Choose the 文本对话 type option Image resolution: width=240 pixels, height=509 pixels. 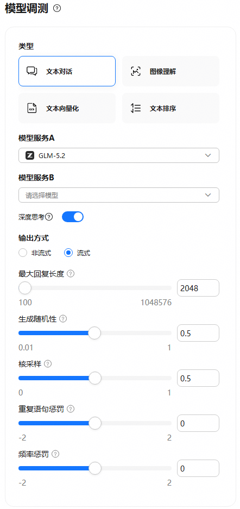(67, 71)
